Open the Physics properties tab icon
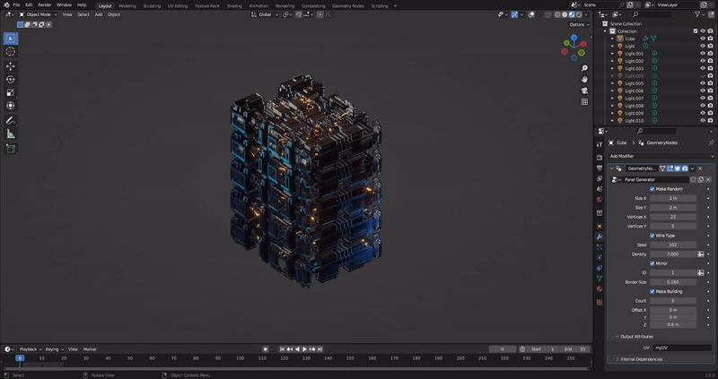Screen dimensions: 718x379 600,258
